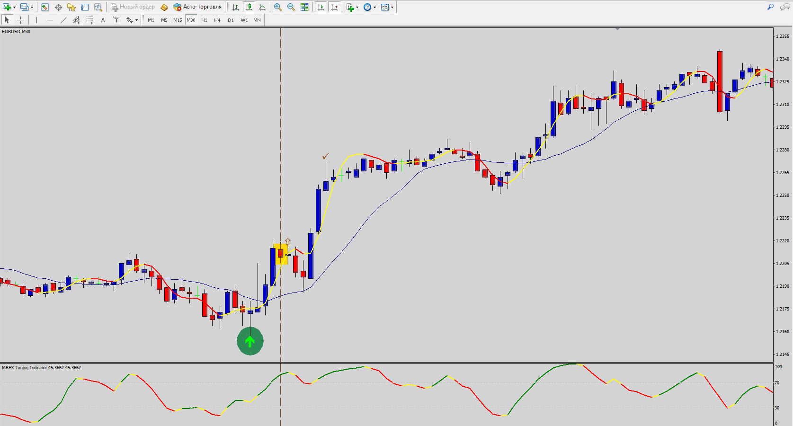Select the text label tool

pyautogui.click(x=116, y=20)
